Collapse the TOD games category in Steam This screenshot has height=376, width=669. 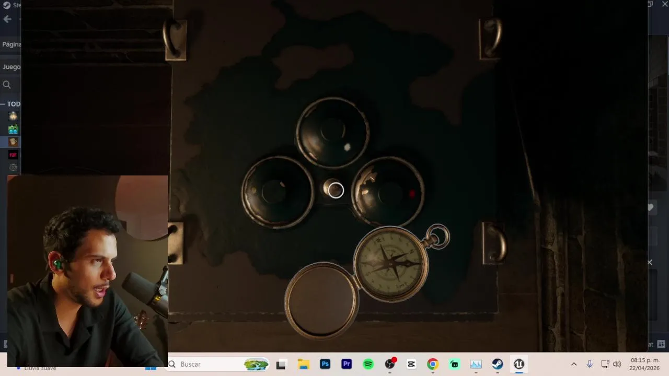(10, 104)
